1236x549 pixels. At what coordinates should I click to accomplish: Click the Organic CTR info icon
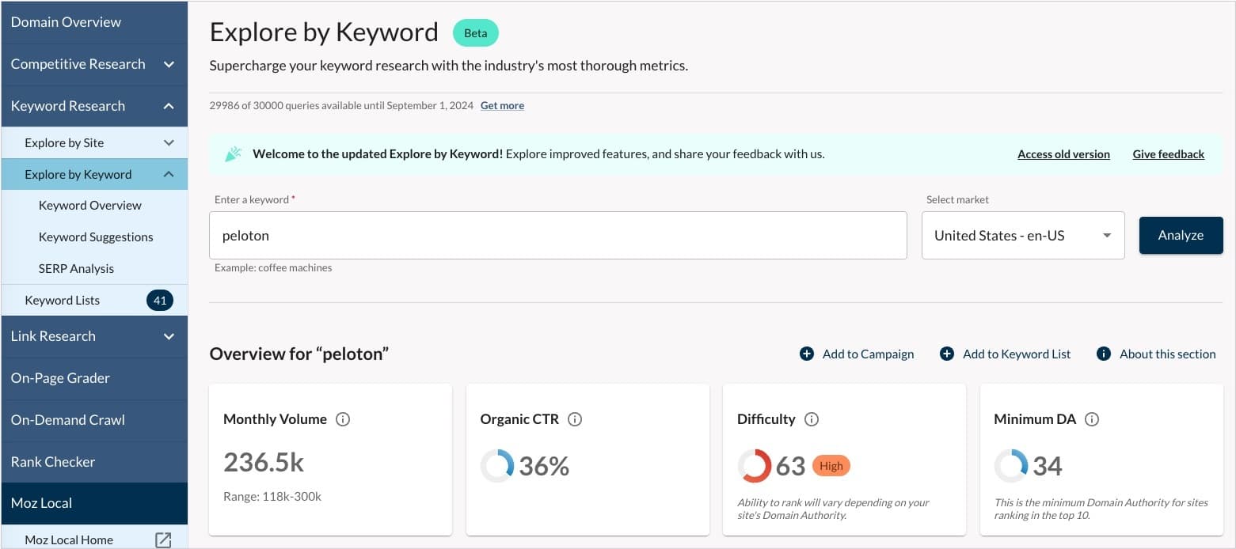[x=575, y=419]
